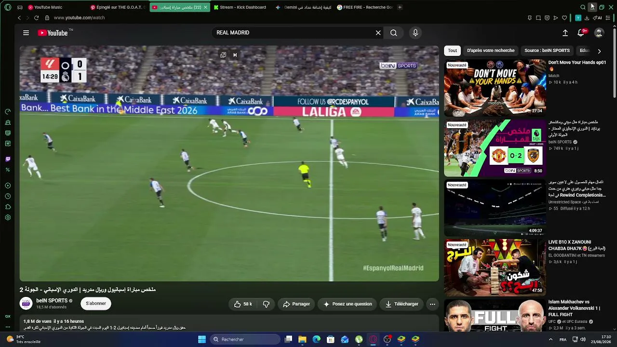
Task: Take a snapshot with the toolbar icon
Action: pos(538,18)
